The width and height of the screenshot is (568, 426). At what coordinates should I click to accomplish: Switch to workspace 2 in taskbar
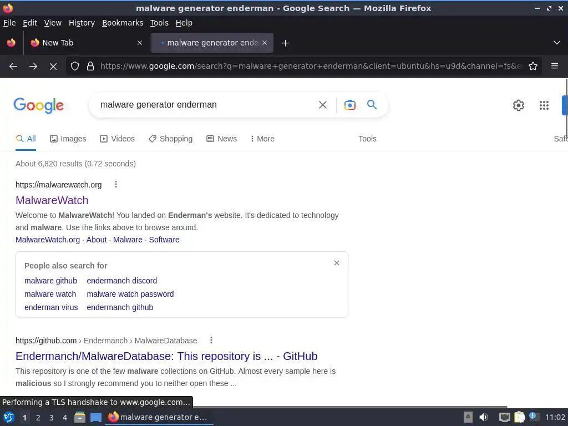pos(38,418)
